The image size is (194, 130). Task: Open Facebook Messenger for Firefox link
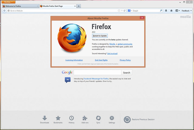[x=96, y=79]
